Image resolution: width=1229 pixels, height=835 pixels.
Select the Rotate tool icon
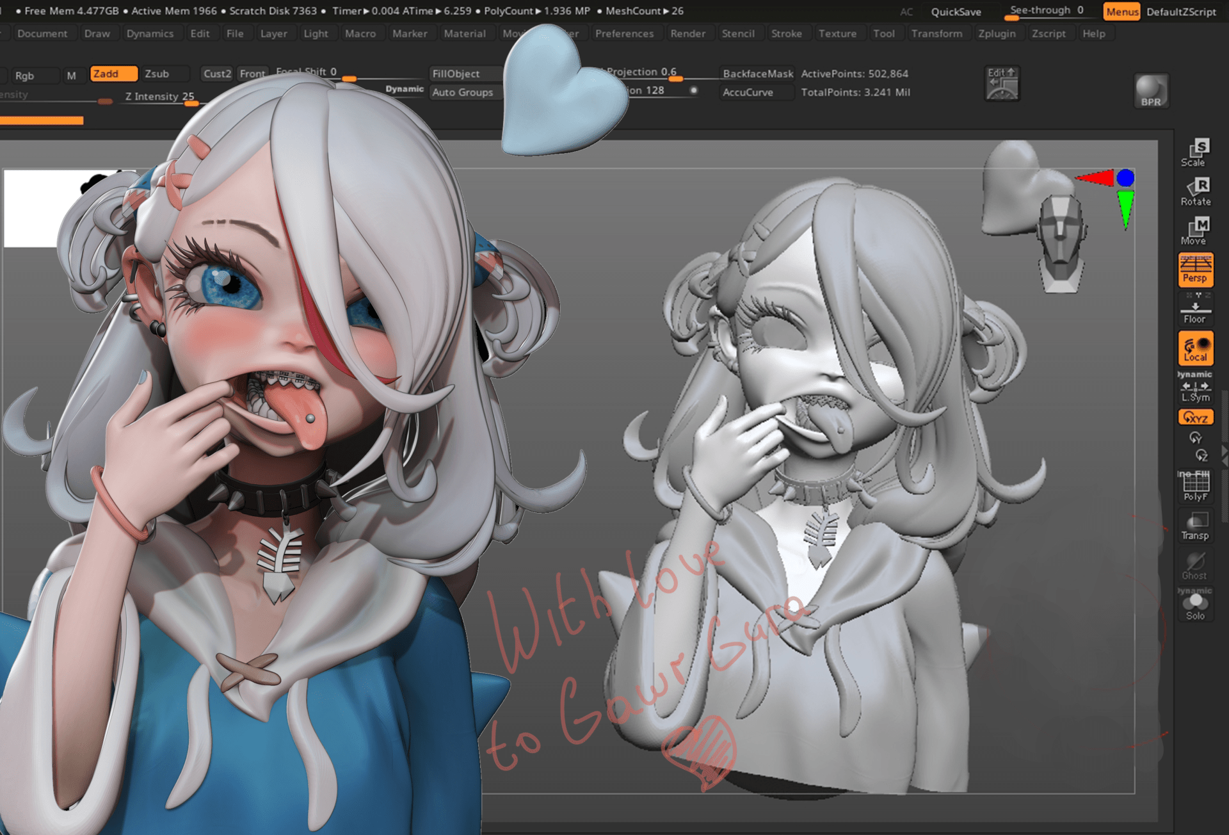click(x=1195, y=191)
